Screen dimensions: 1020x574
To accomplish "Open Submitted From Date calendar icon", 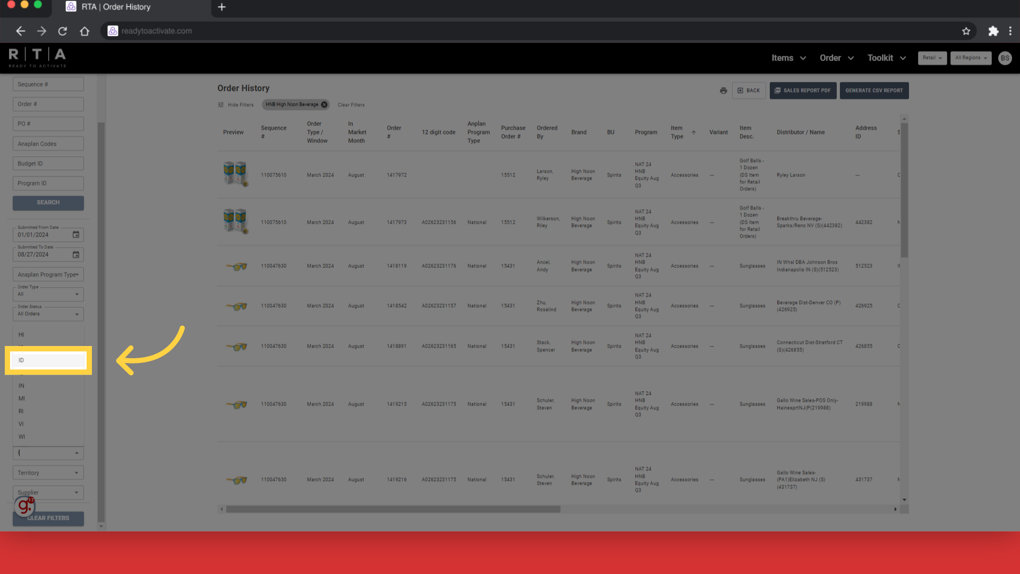I will point(76,234).
